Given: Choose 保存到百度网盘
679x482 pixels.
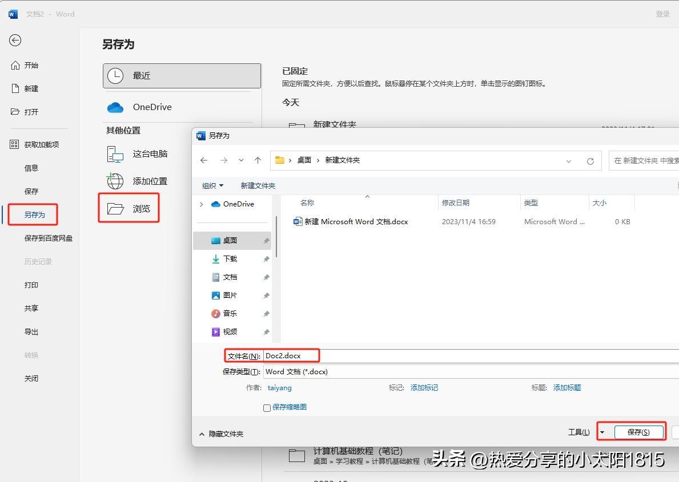Looking at the screenshot, I should pyautogui.click(x=49, y=238).
